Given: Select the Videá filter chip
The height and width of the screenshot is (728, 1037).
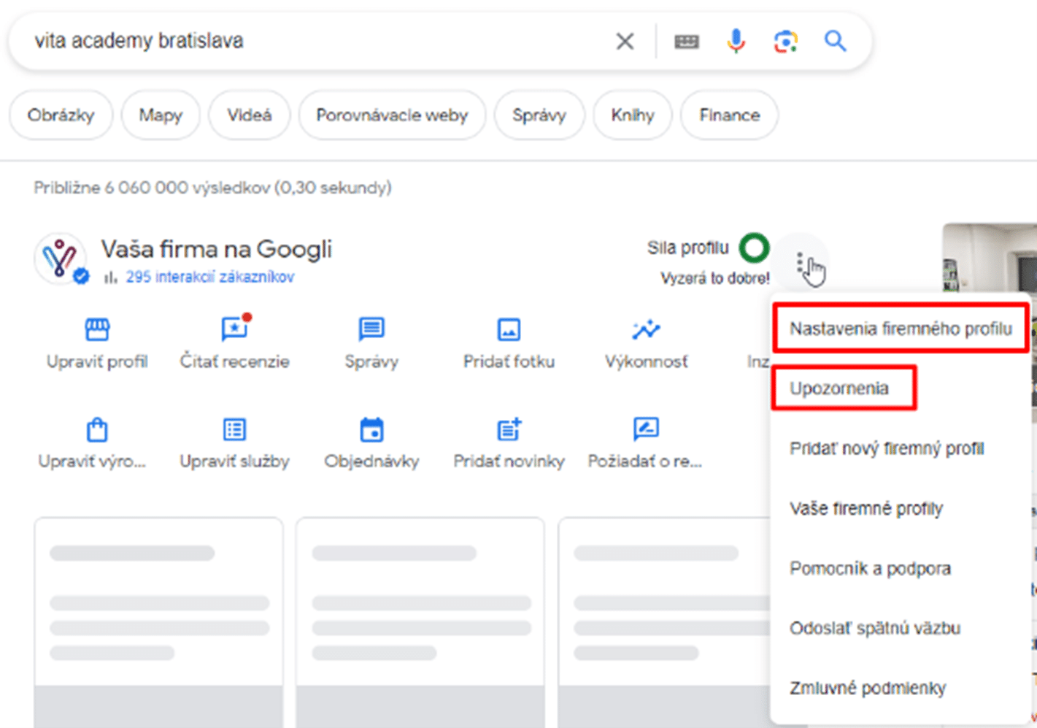Looking at the screenshot, I should (x=249, y=115).
